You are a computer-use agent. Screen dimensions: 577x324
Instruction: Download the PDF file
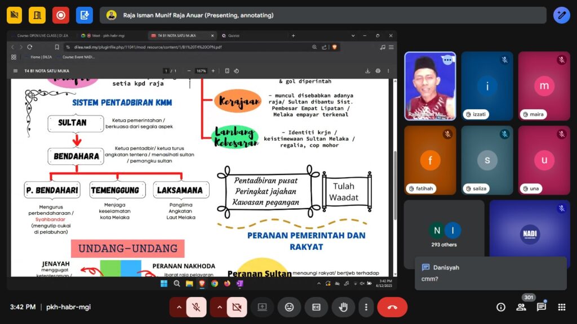click(x=367, y=71)
